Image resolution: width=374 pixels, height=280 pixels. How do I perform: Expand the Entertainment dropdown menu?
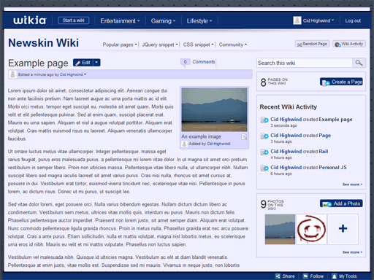click(x=120, y=21)
